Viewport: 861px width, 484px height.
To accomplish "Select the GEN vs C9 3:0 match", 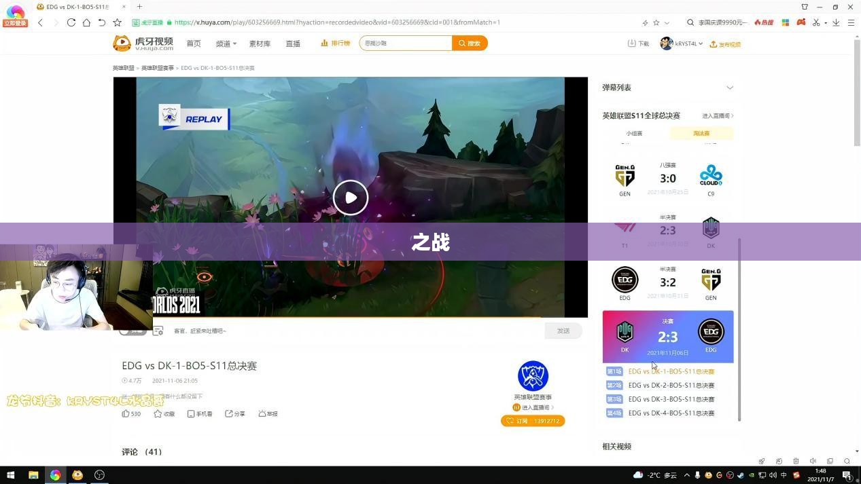I will pos(668,179).
